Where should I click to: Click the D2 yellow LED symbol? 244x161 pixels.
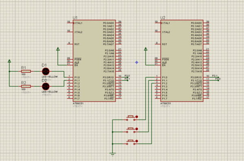tap(46, 86)
